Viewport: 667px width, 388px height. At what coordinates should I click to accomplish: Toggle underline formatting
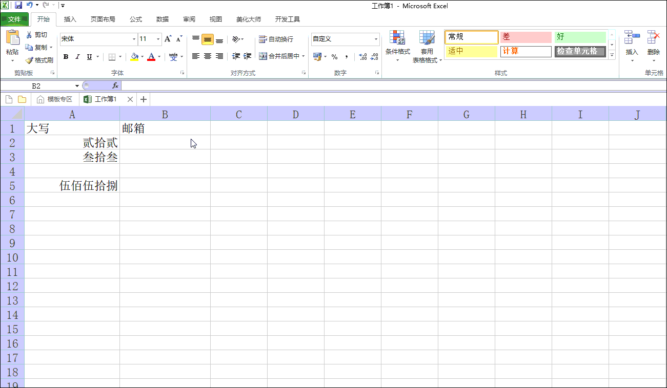click(x=89, y=57)
